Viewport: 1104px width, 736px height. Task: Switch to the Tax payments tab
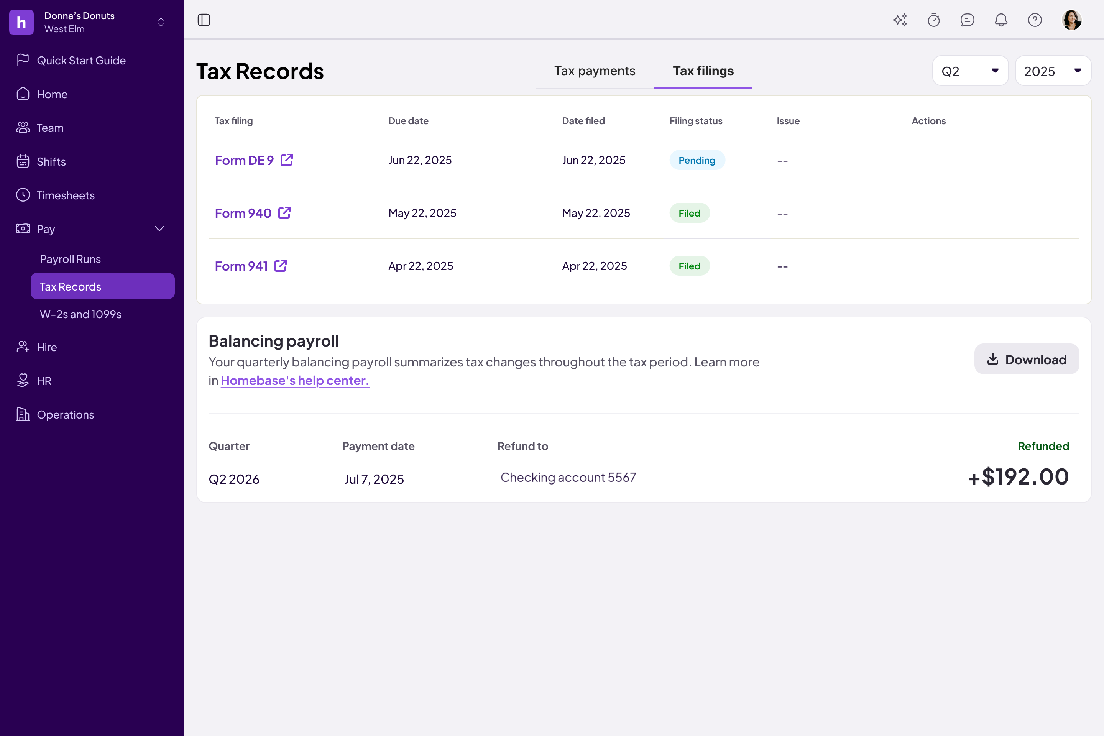pyautogui.click(x=595, y=71)
